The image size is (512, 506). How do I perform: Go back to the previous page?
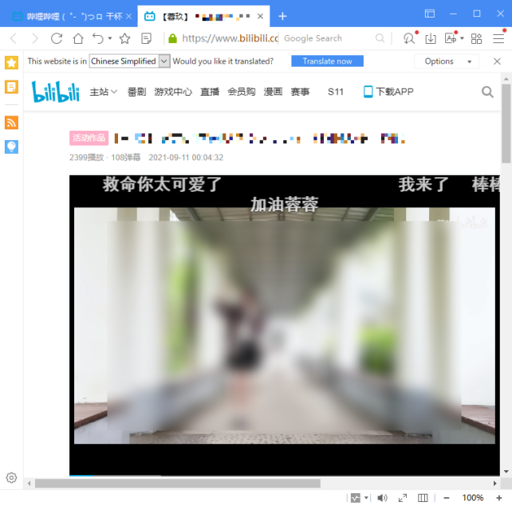pyautogui.click(x=14, y=38)
